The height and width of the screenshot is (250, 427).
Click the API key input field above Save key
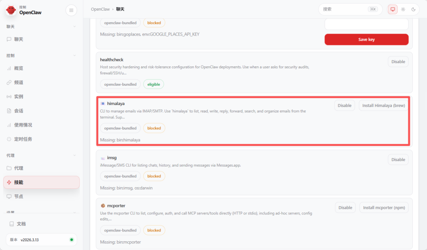(x=366, y=24)
